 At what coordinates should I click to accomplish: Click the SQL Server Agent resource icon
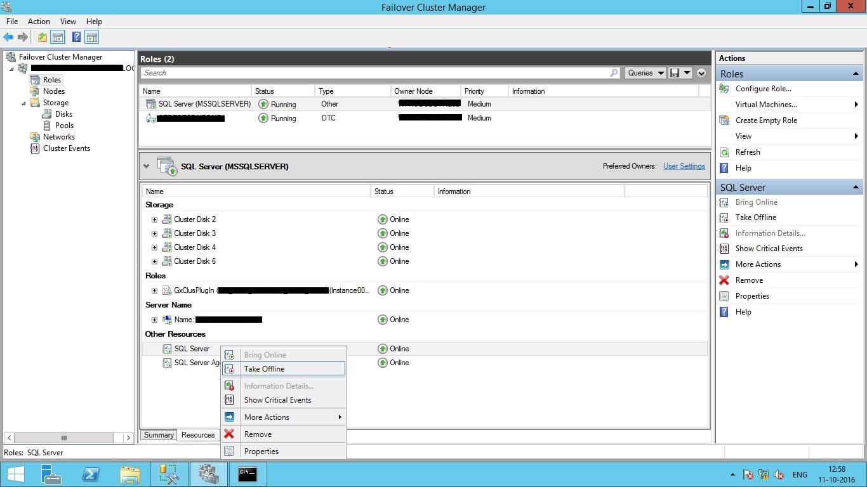pos(168,363)
